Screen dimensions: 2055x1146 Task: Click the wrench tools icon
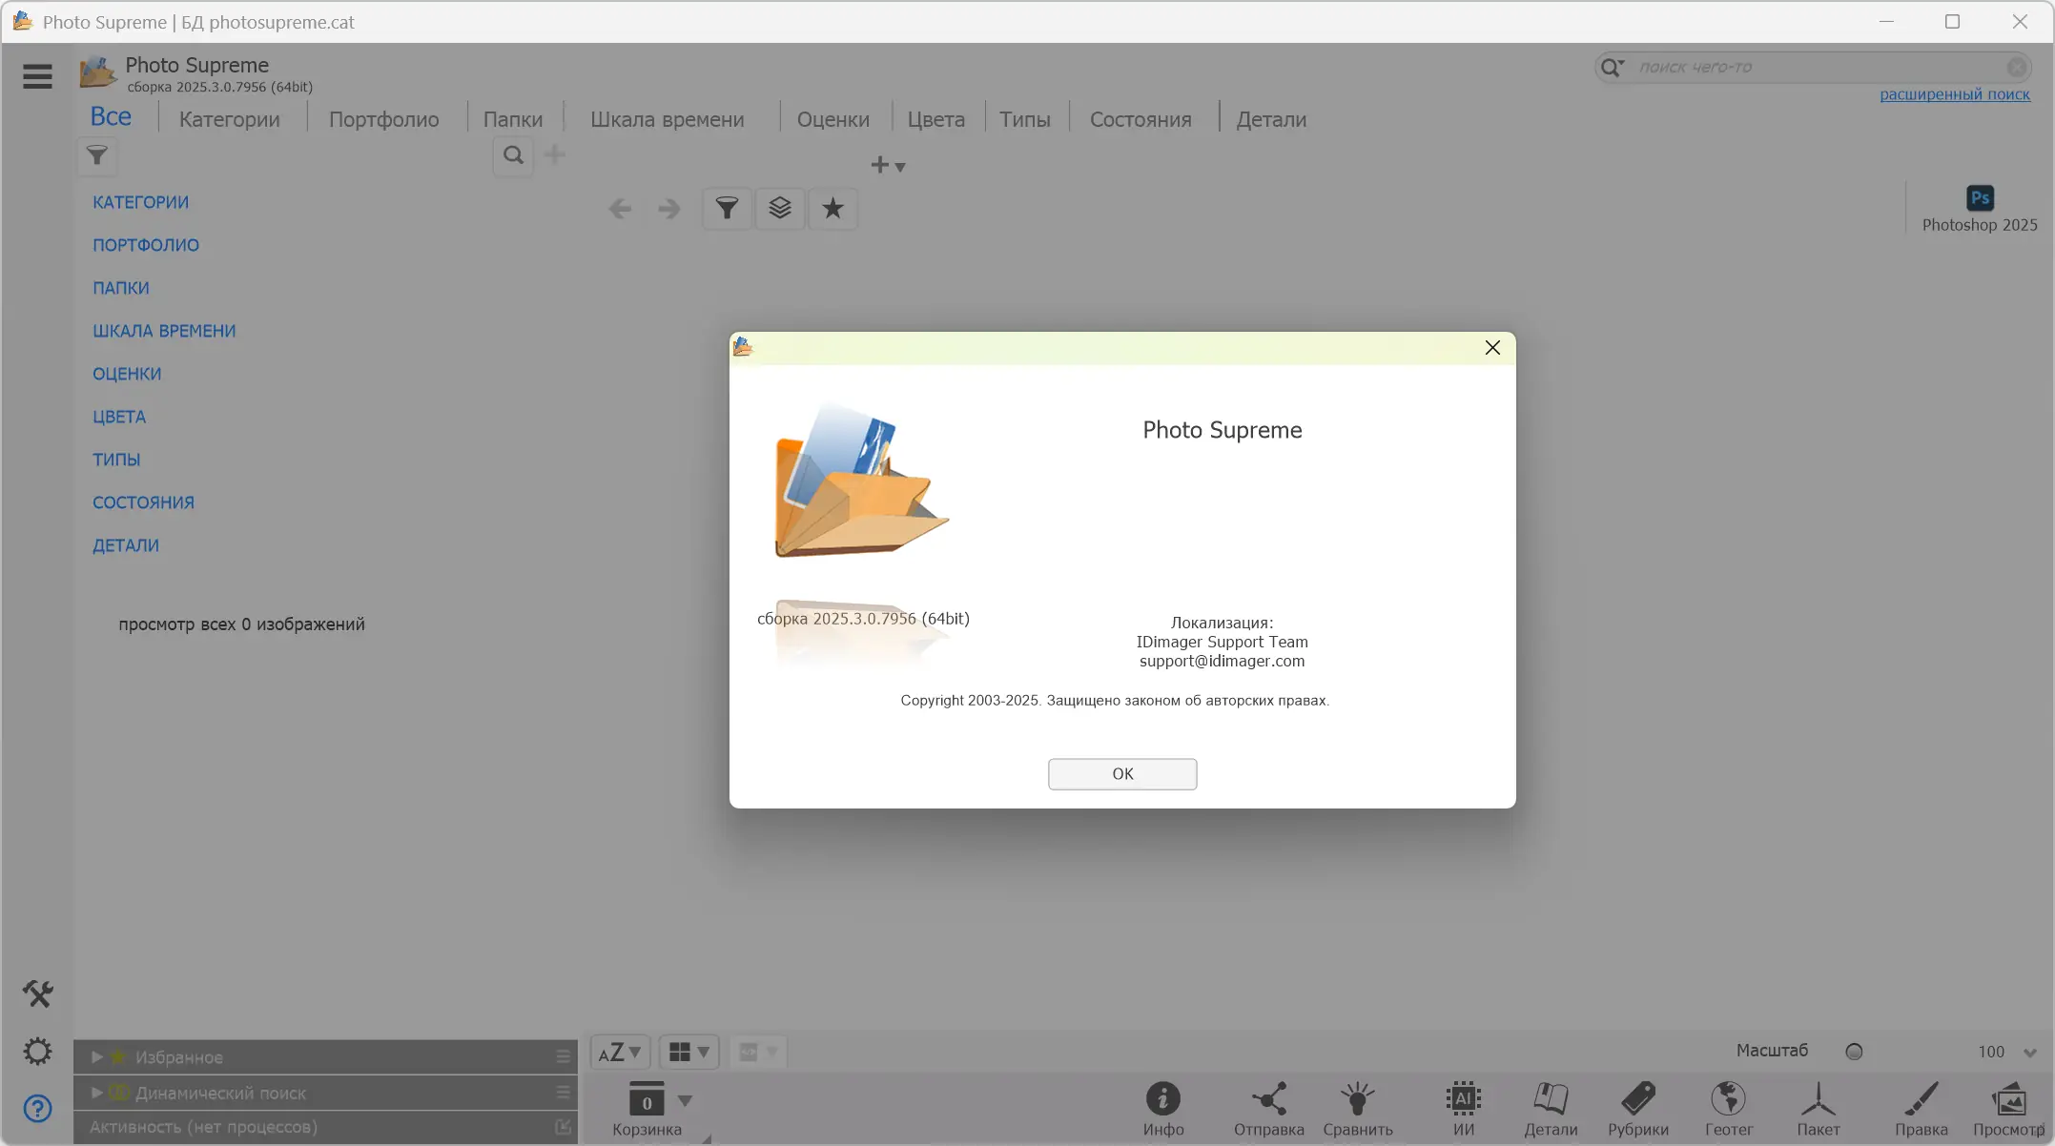pyautogui.click(x=37, y=993)
